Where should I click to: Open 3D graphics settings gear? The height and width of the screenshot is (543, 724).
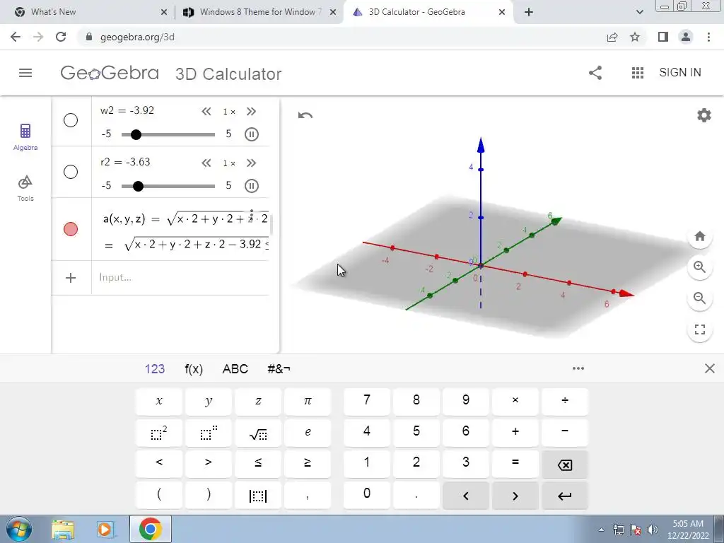[703, 115]
